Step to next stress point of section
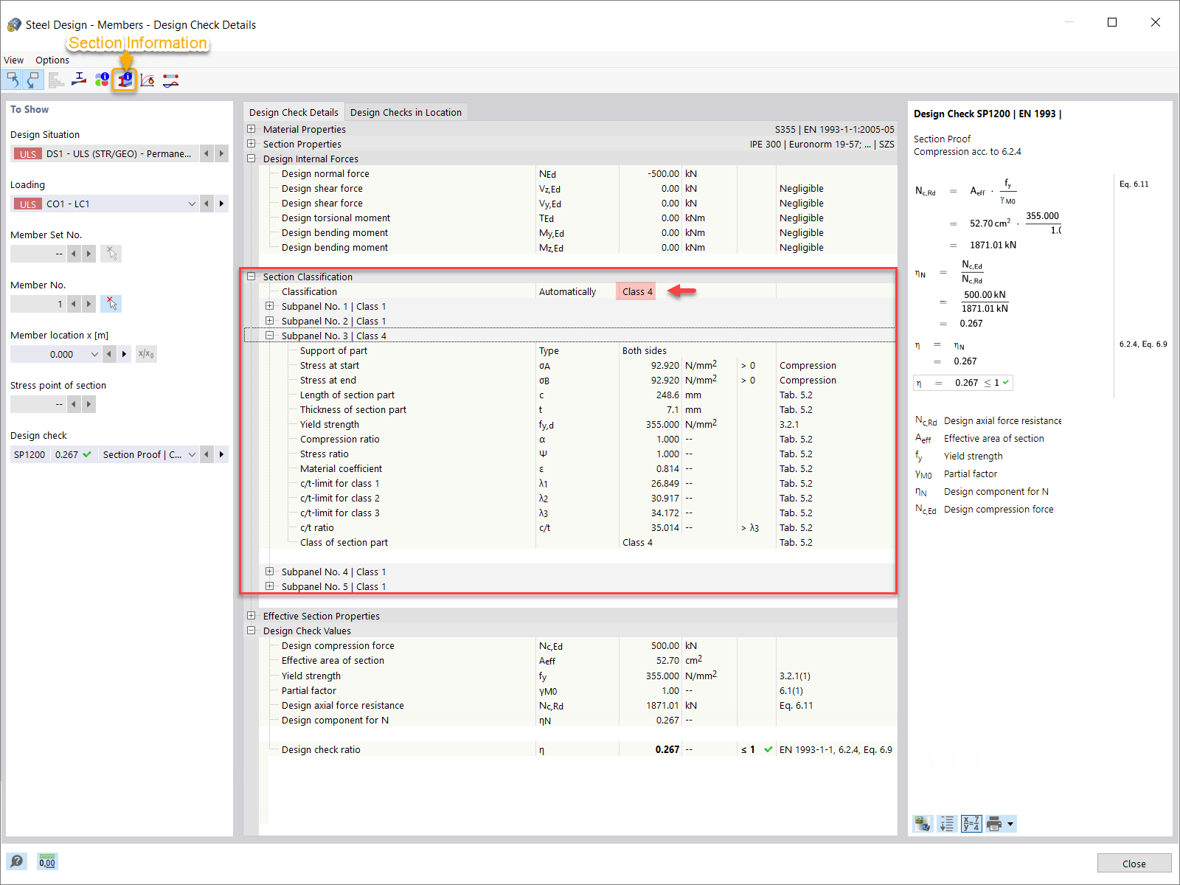This screenshot has height=885, width=1180. coord(88,404)
